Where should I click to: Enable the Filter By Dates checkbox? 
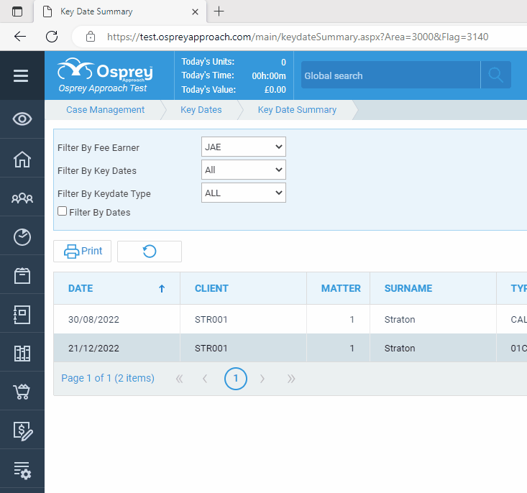pyautogui.click(x=62, y=211)
